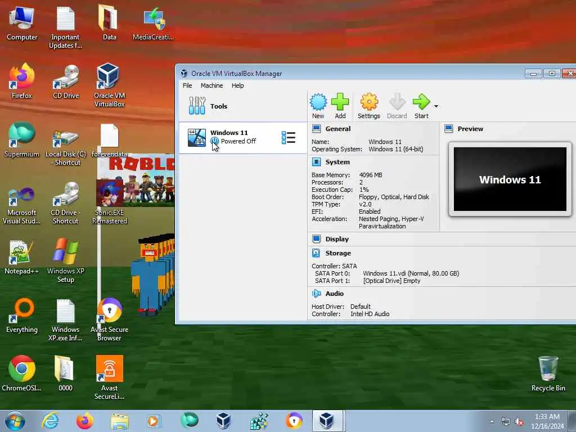Select the Avast Secure Browser desktop shortcut
This screenshot has height=432, width=576.
(109, 319)
